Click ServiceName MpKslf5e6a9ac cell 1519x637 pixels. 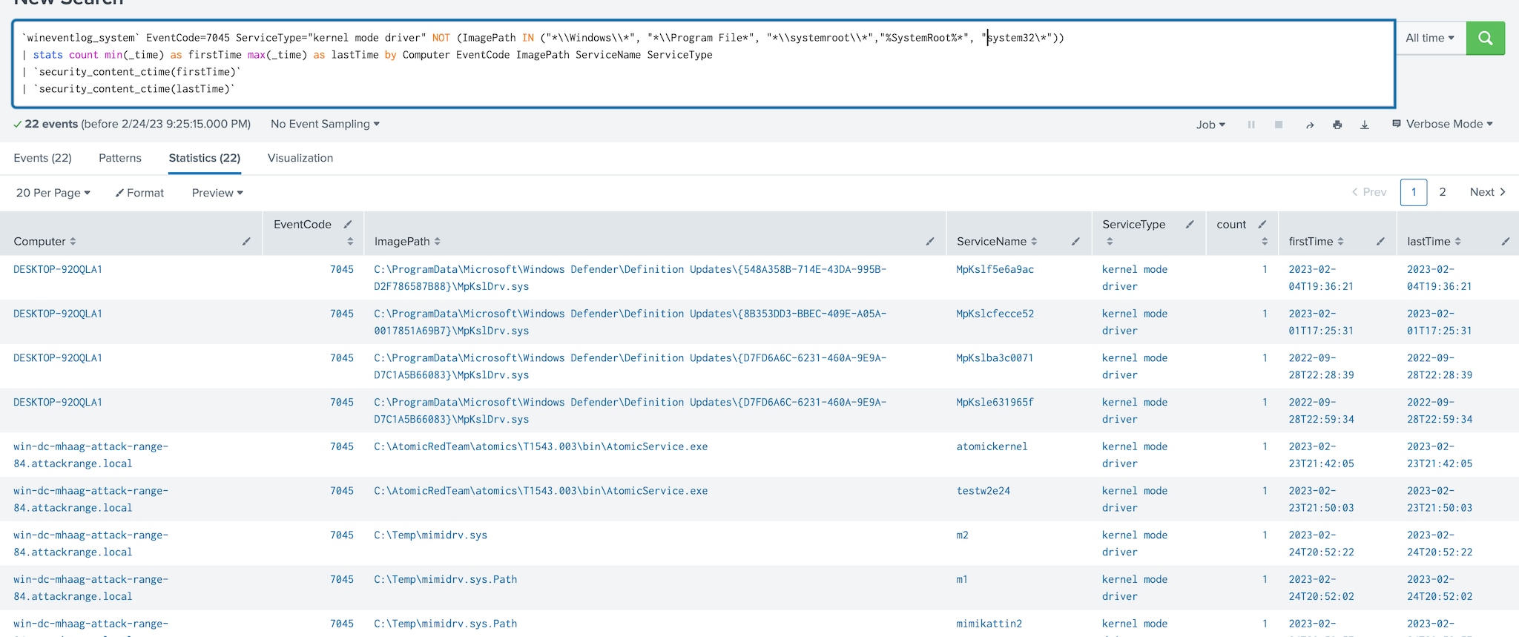(x=995, y=269)
